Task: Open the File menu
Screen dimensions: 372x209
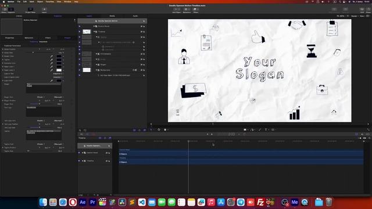Action: [x=19, y=1]
